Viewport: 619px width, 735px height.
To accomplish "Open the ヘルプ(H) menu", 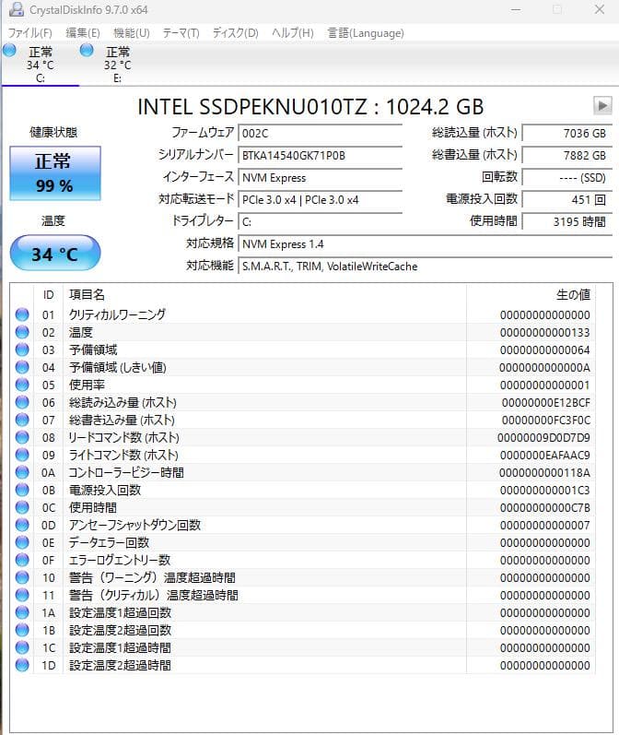I will [x=293, y=33].
